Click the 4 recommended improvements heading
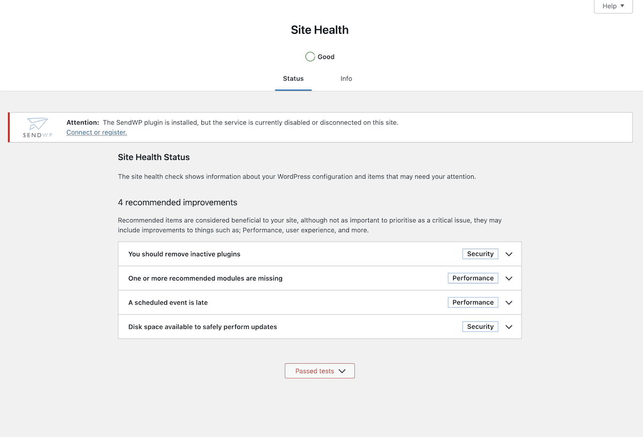 (x=177, y=202)
